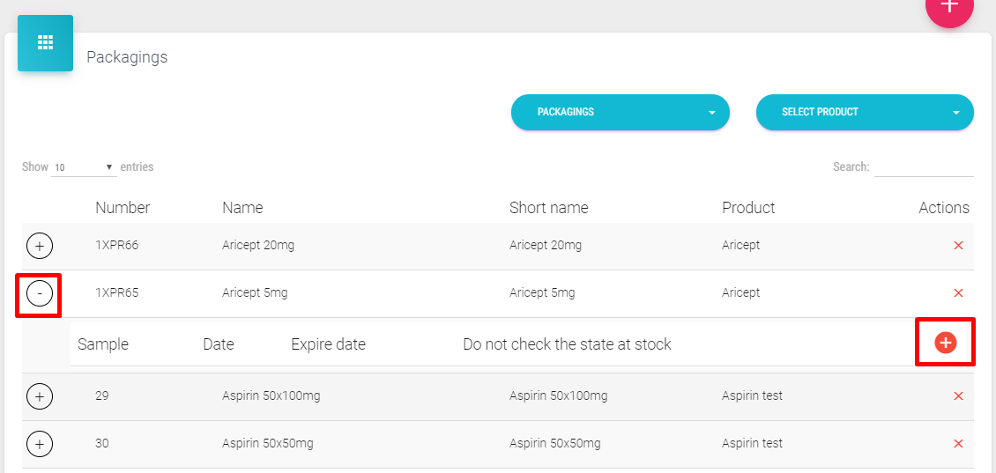
Task: Click the Expire date sub-table header
Action: [x=328, y=344]
